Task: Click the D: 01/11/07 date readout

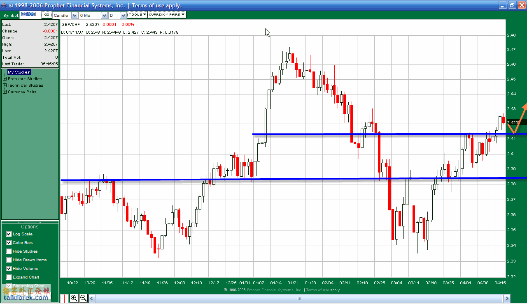Action: coord(72,32)
